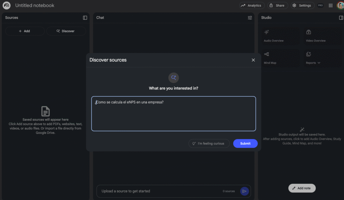Screen dimensions: 344x200
Task: Create an Audio Overview
Action: point(281,36)
